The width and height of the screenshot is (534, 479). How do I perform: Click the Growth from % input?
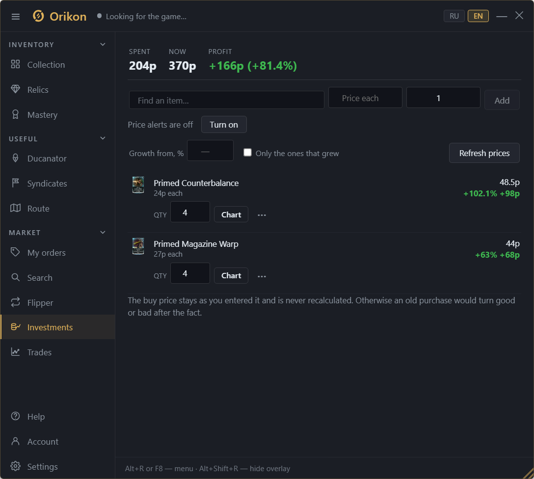tap(210, 151)
